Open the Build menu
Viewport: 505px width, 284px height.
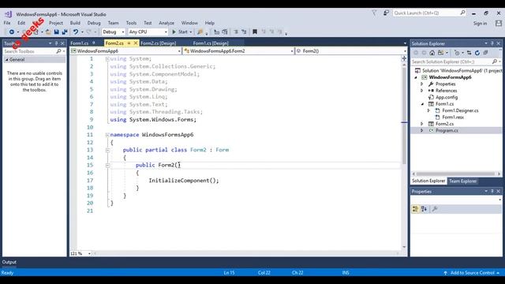pos(75,23)
